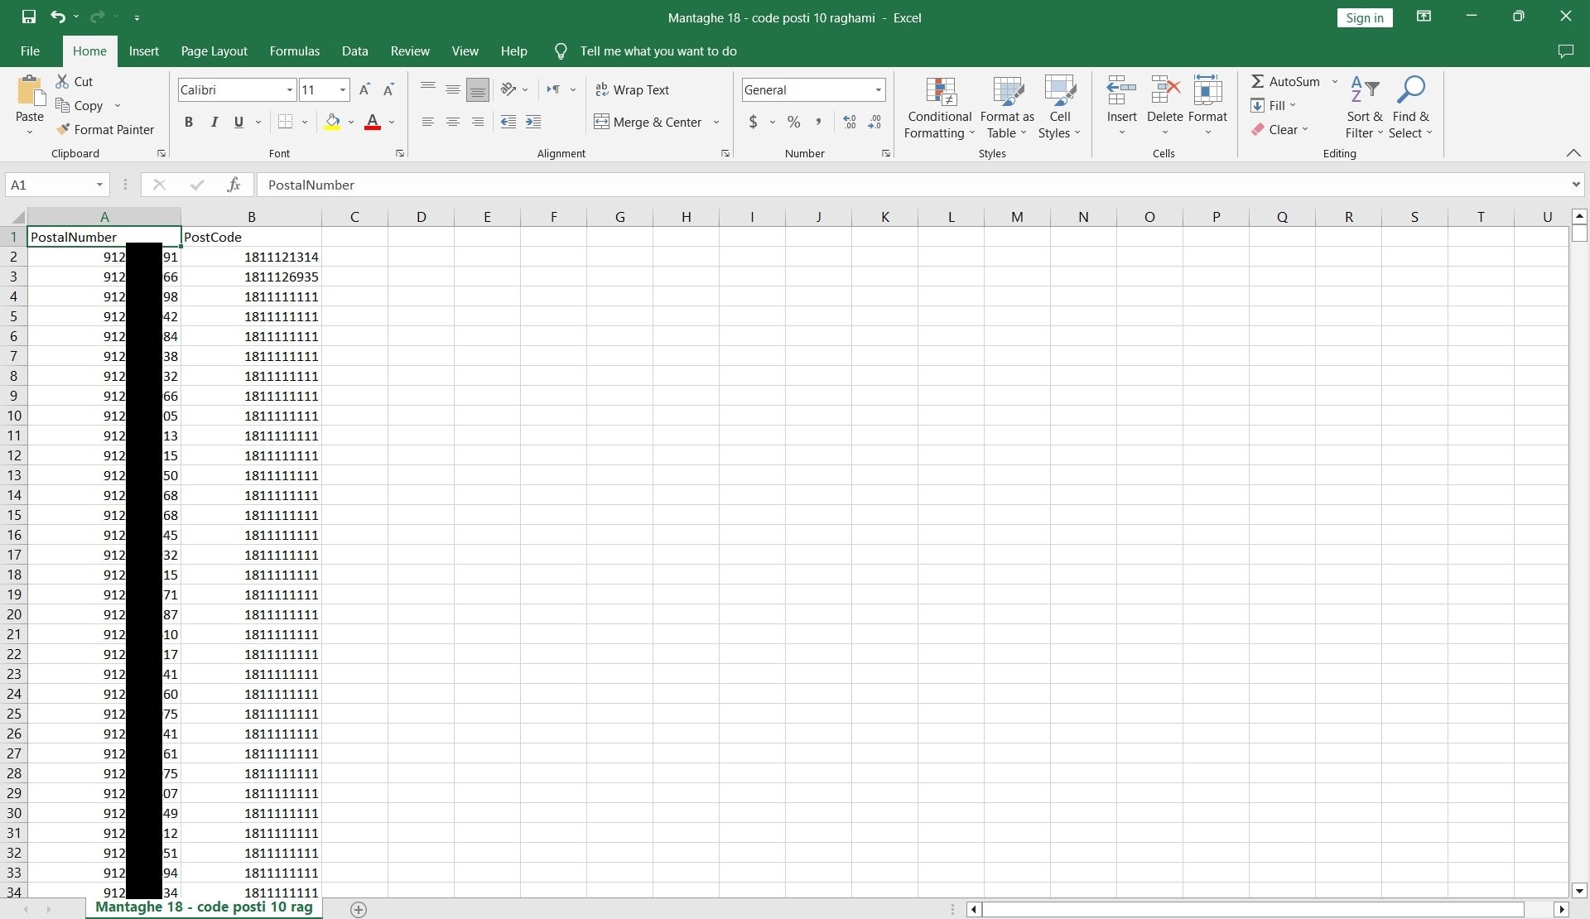Open the Page Layout tab
The image size is (1590, 919).
click(214, 51)
